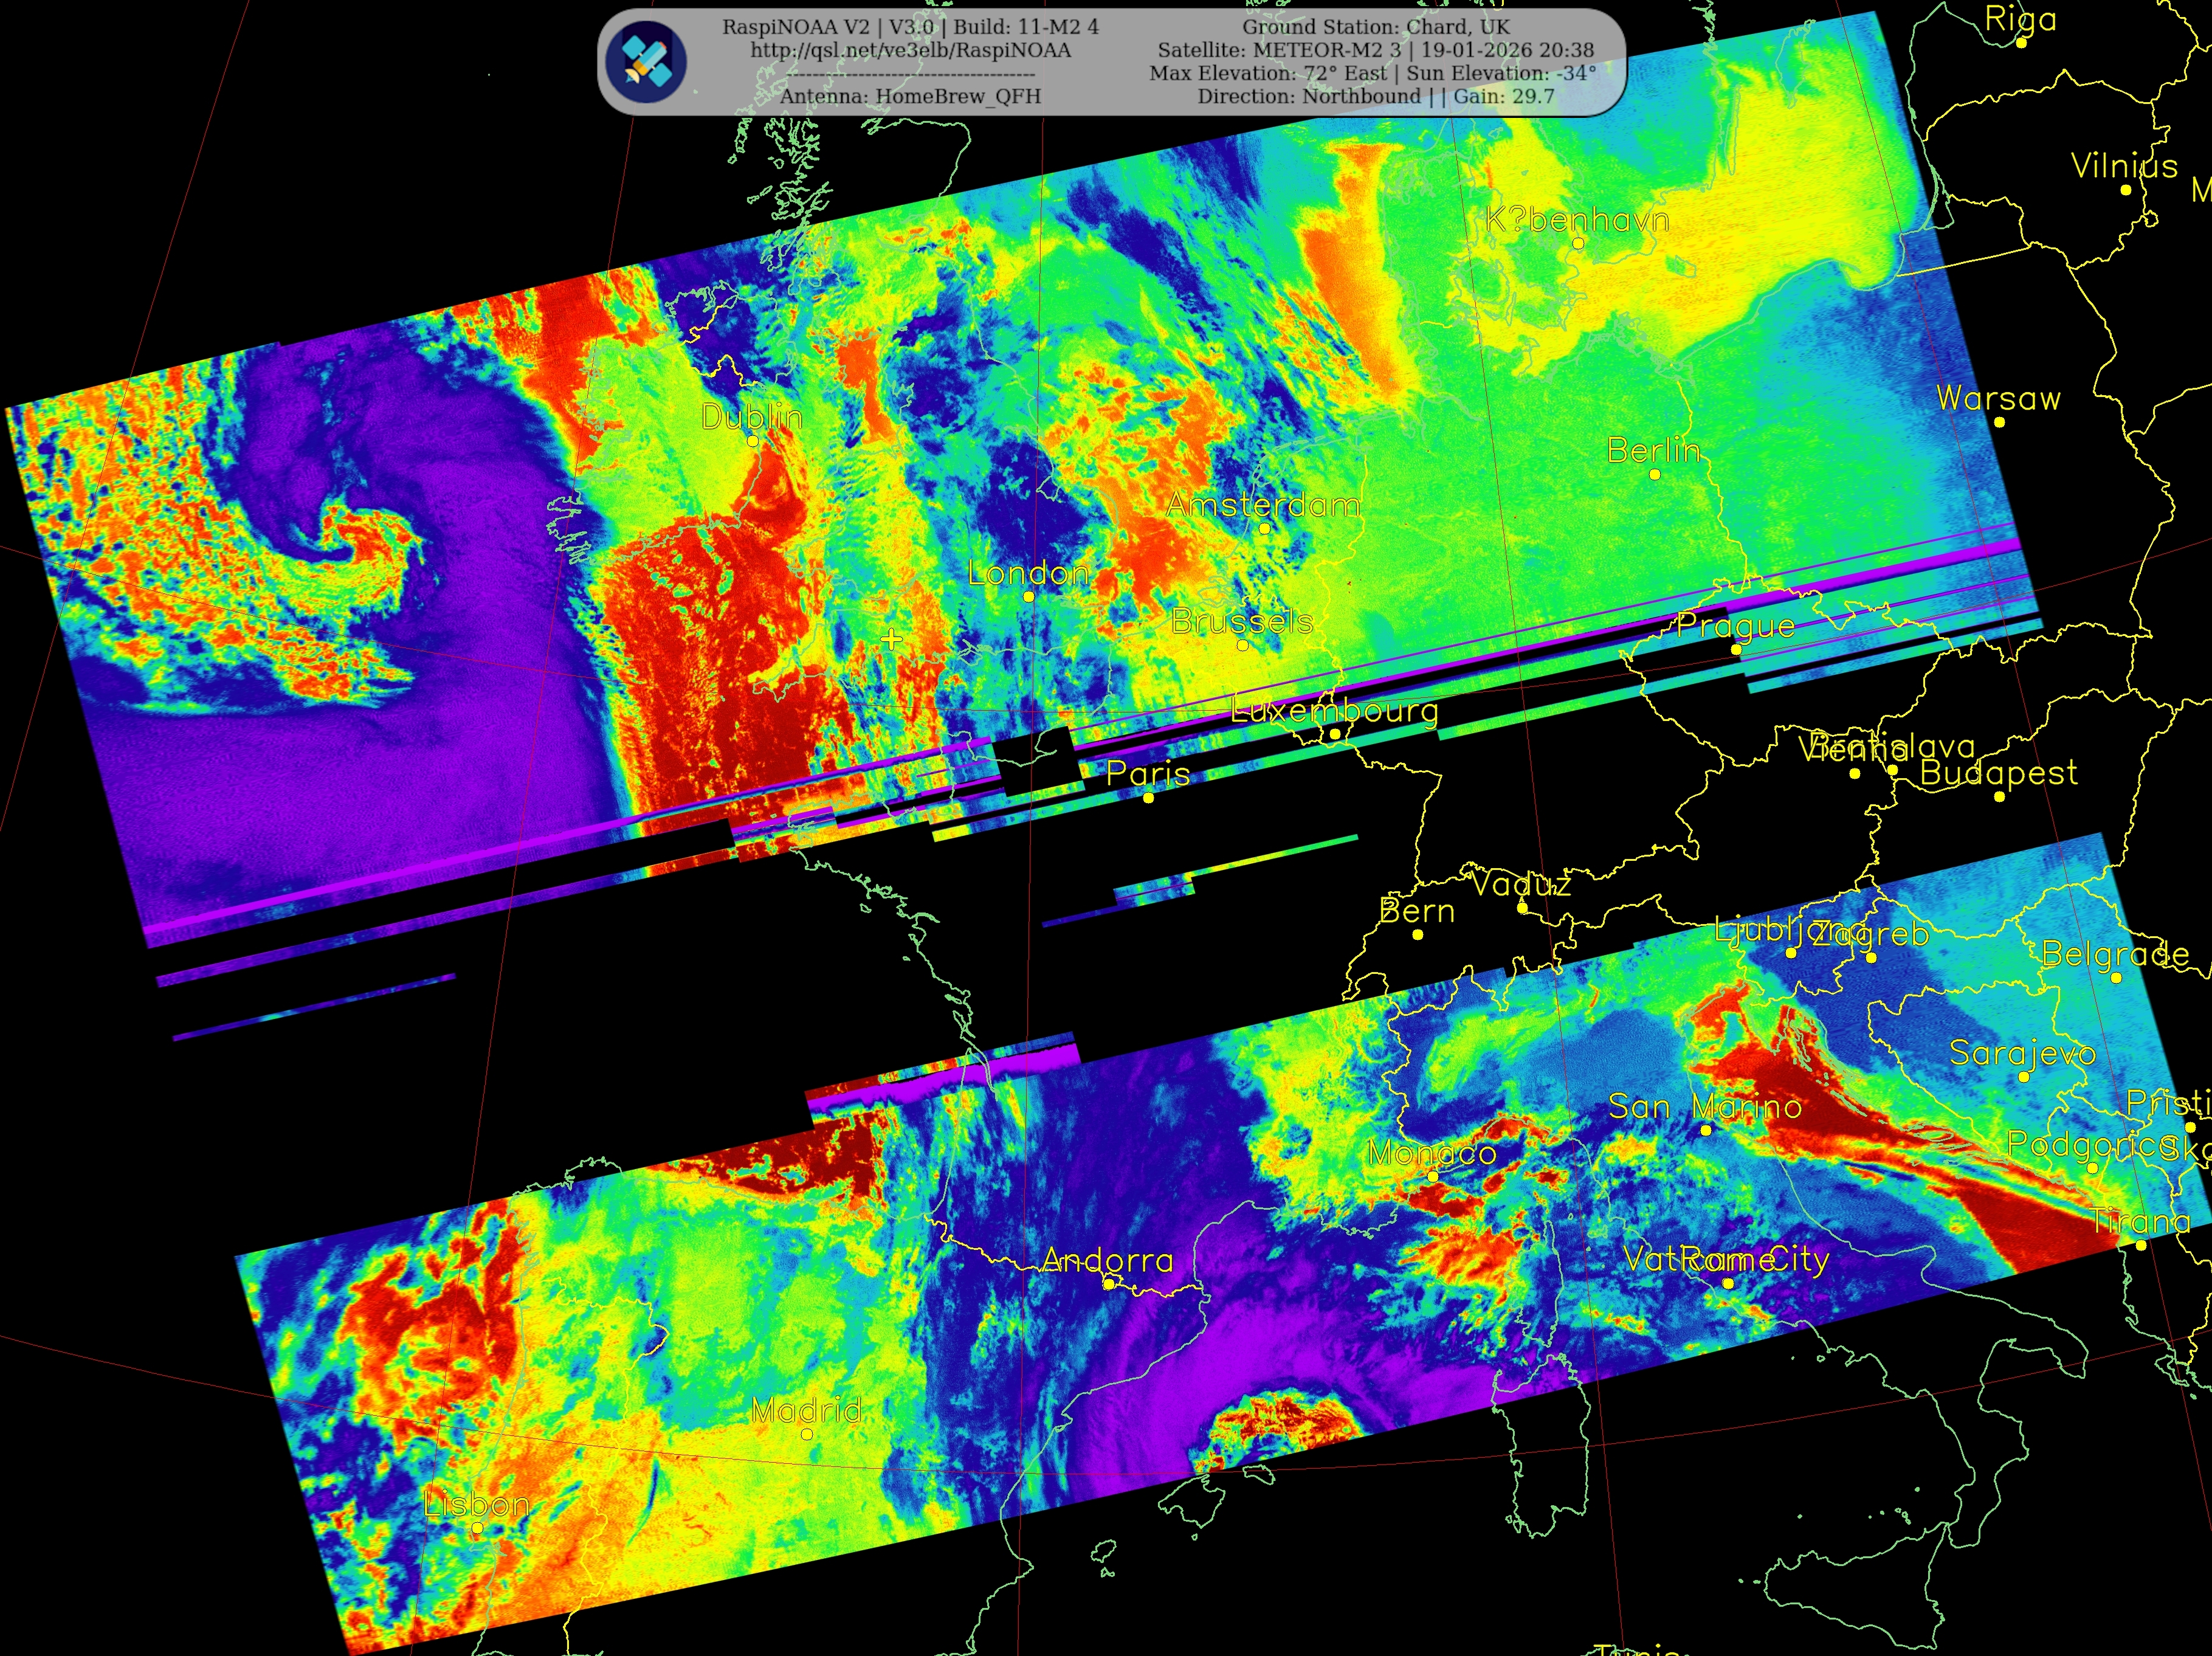This screenshot has height=1656, width=2212.
Task: Click the Amsterdam city label
Action: [x=1263, y=505]
